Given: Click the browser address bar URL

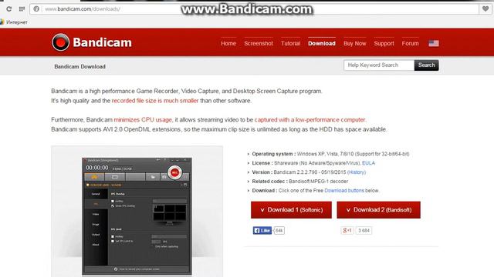Looking at the screenshot, I should [83, 9].
